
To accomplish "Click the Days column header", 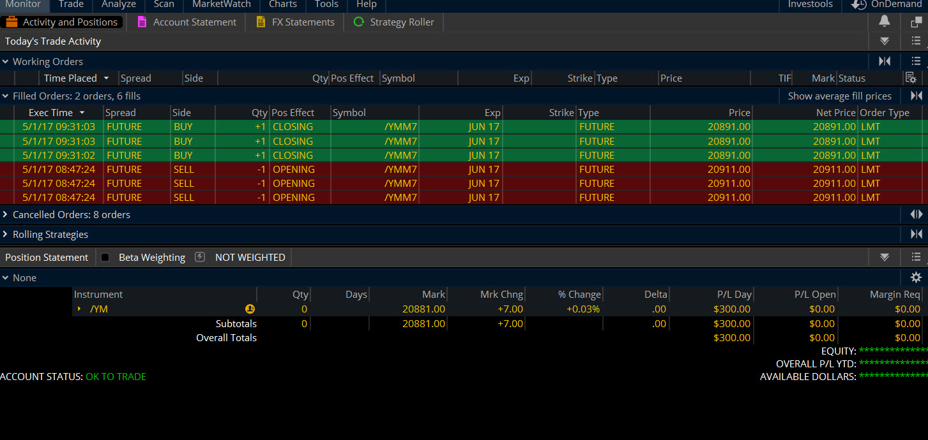I will (356, 294).
